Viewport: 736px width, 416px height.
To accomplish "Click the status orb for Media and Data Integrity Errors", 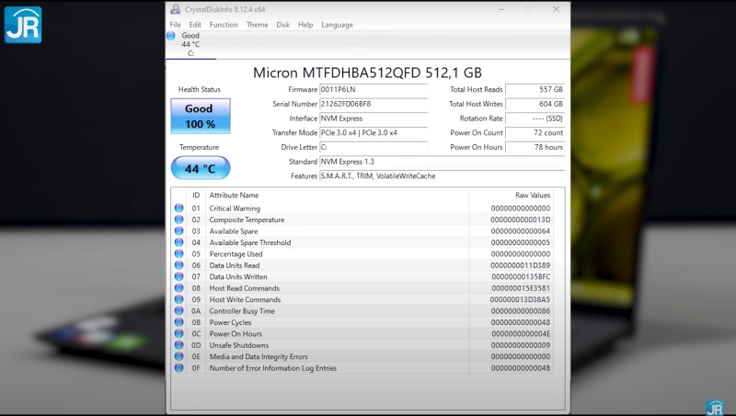I will click(178, 356).
